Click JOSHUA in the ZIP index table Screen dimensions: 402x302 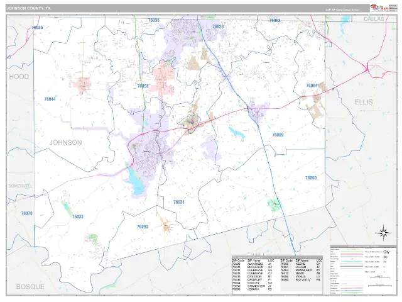point(254,289)
